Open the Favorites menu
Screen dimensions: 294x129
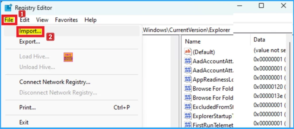tap(66, 20)
